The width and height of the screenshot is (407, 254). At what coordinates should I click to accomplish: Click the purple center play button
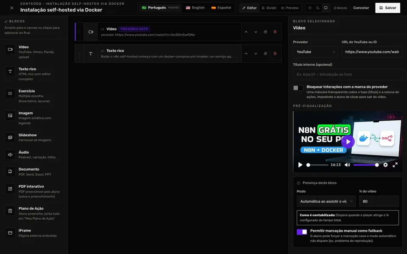point(348,141)
